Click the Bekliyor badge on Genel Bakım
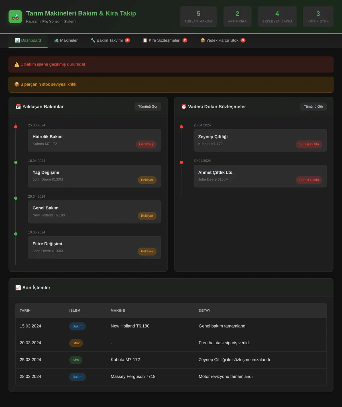This screenshot has width=342, height=407. 147,216
